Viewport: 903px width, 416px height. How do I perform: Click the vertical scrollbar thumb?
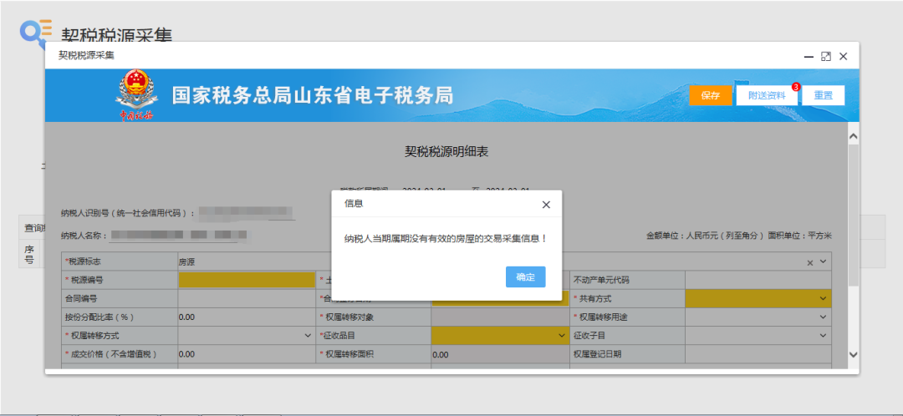(853, 216)
